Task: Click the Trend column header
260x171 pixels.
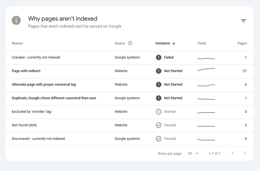Action: click(x=202, y=43)
